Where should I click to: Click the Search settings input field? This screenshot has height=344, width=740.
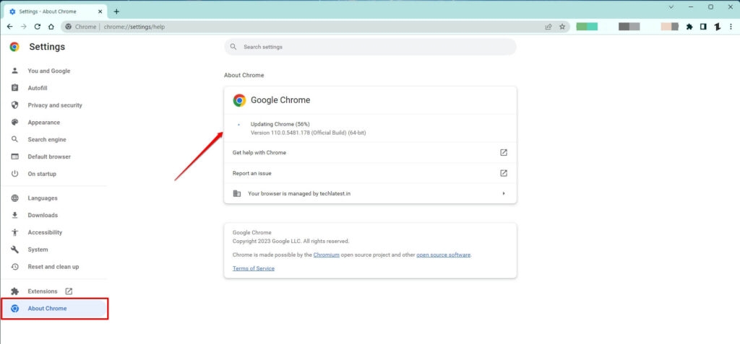tap(370, 47)
